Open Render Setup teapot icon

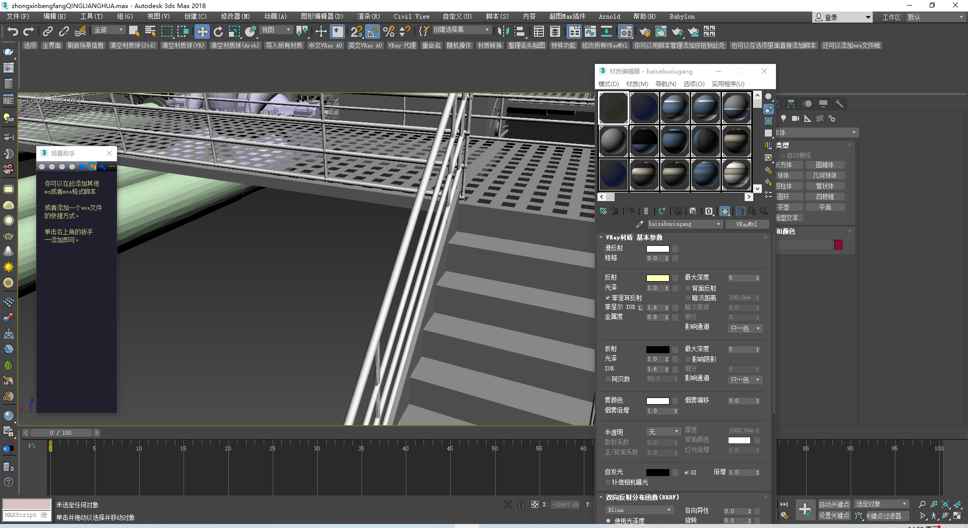(x=645, y=32)
